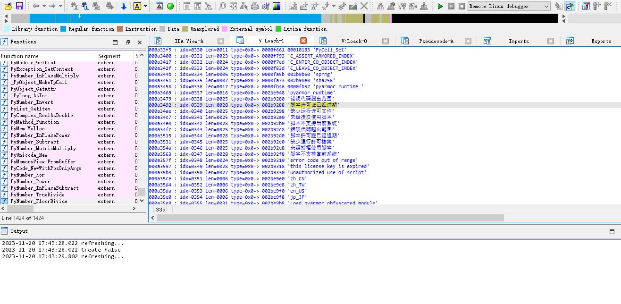This screenshot has width=621, height=304.
Task: Terminate process with stop button
Action: point(462,6)
